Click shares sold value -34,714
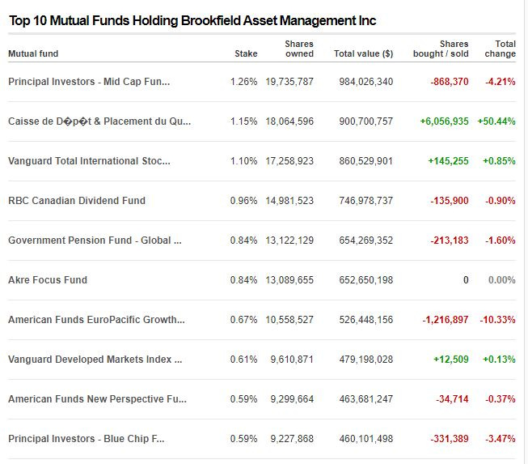This screenshot has width=528, height=464. tap(452, 399)
